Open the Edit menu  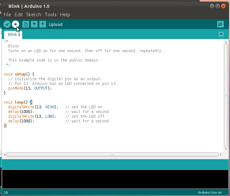[19, 15]
